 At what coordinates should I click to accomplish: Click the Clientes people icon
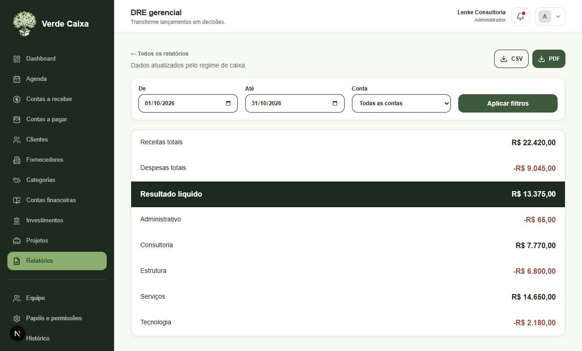pos(17,140)
